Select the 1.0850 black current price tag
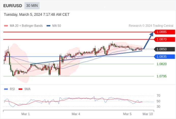The width and height of the screenshot is (176, 119). click(165, 49)
